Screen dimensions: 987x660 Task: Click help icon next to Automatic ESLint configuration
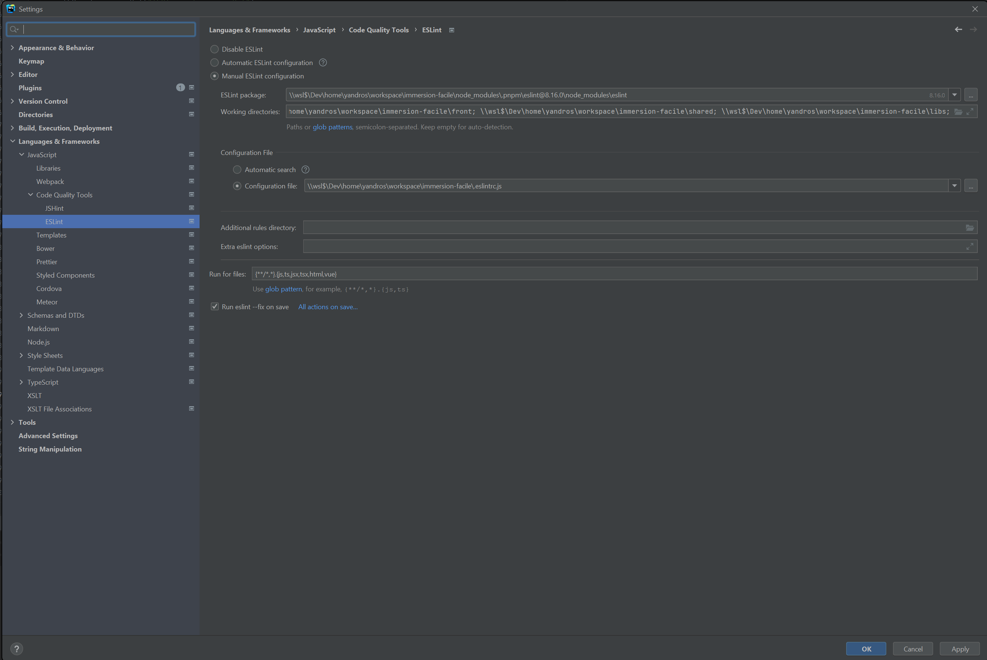323,63
